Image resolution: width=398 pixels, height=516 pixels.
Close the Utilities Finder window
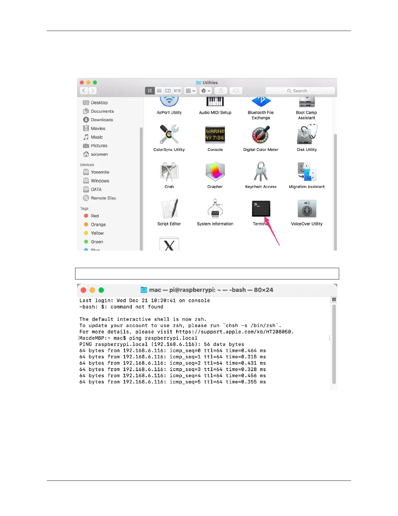click(82, 83)
